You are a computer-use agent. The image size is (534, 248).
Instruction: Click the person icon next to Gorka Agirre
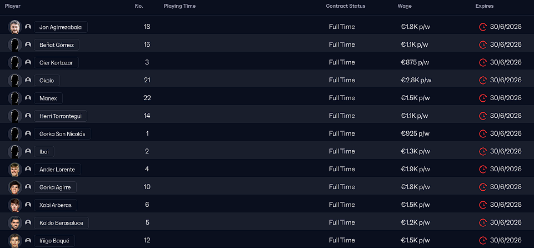[28, 187]
